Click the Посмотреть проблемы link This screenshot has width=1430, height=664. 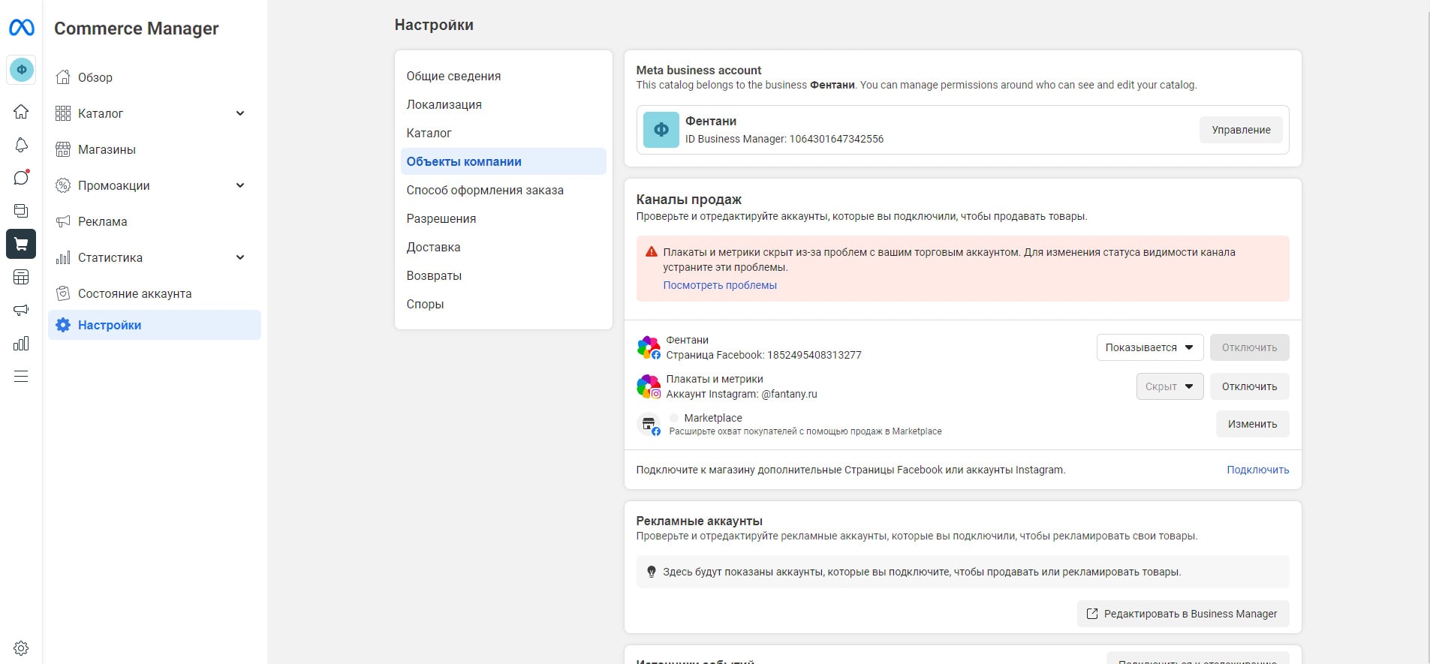point(720,285)
